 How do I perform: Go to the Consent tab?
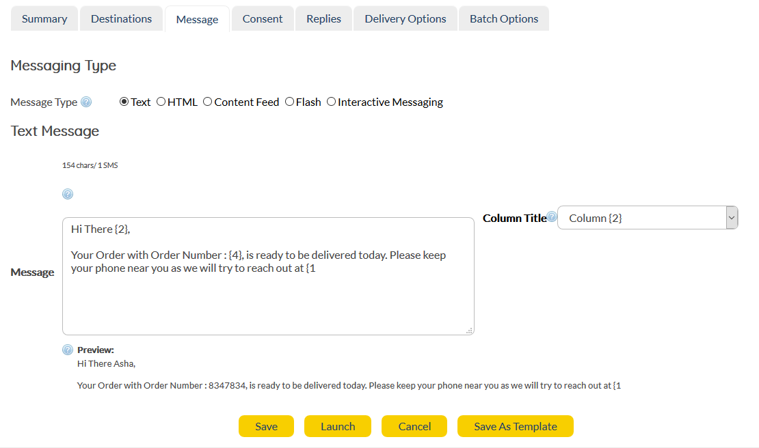coord(263,18)
